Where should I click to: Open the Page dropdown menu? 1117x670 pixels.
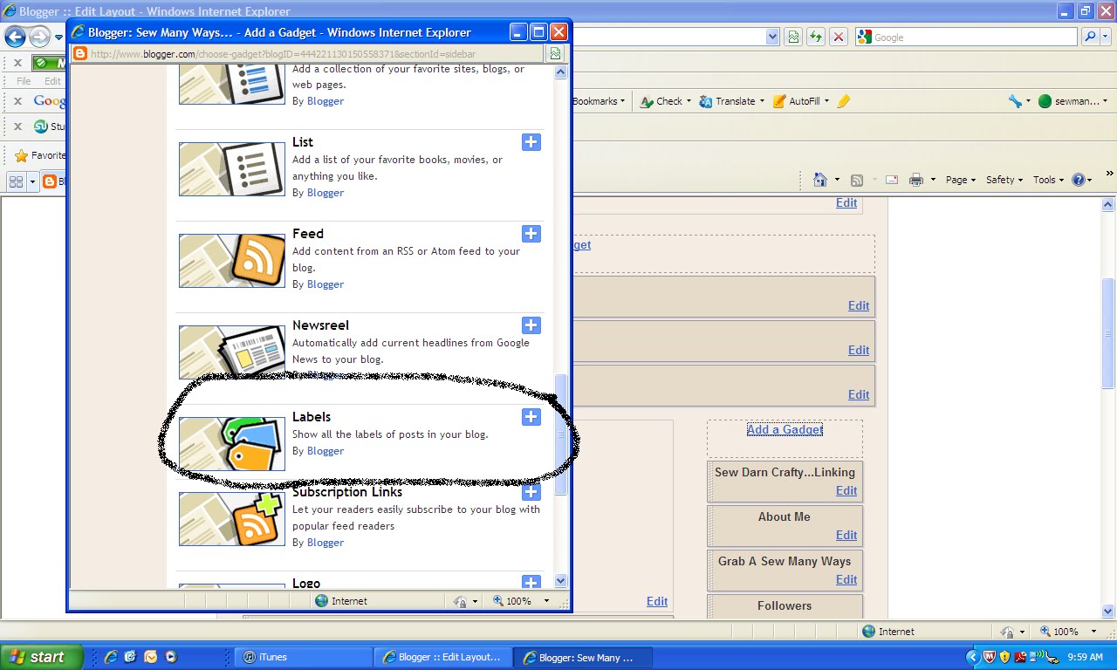(958, 180)
